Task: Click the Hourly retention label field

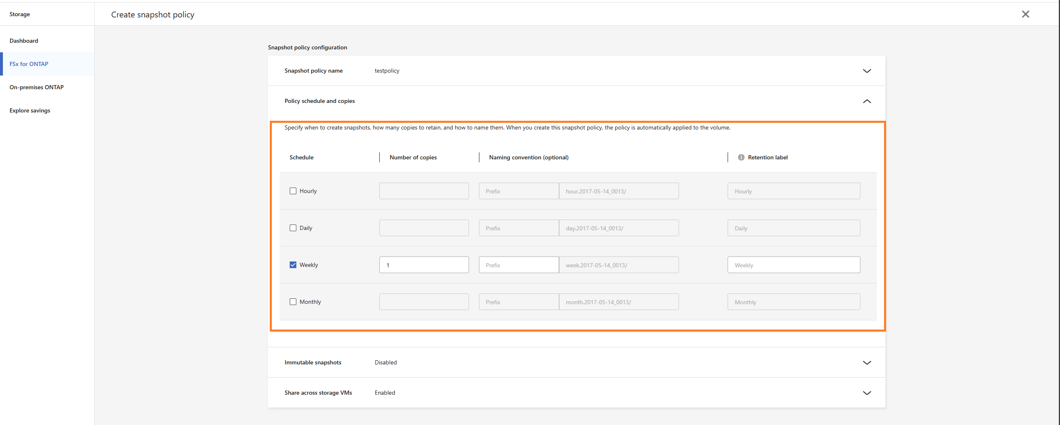Action: [794, 191]
